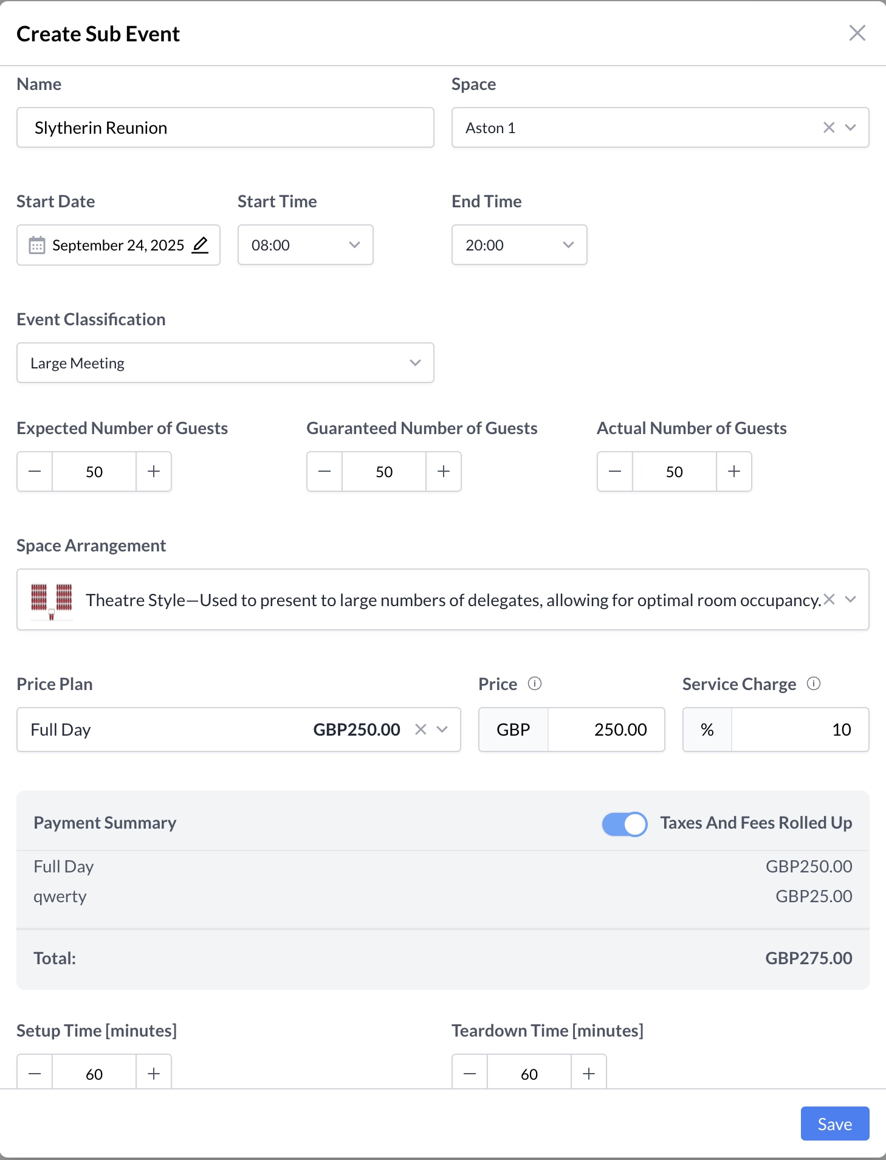Increase Expected Number of Guests
Image resolution: width=886 pixels, height=1160 pixels.
click(x=154, y=472)
